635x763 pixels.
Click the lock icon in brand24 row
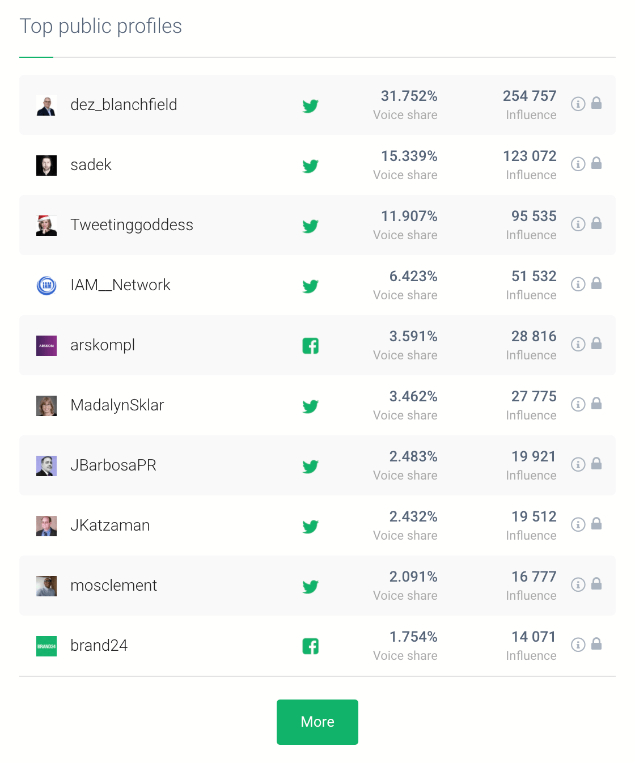(596, 645)
